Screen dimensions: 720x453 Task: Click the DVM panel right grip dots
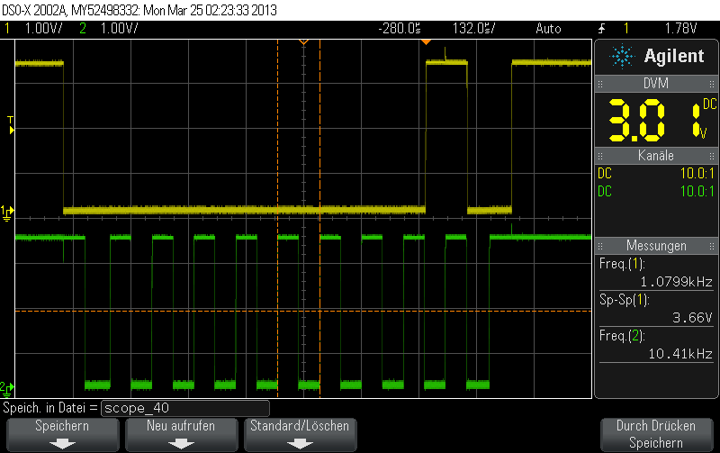[x=712, y=84]
